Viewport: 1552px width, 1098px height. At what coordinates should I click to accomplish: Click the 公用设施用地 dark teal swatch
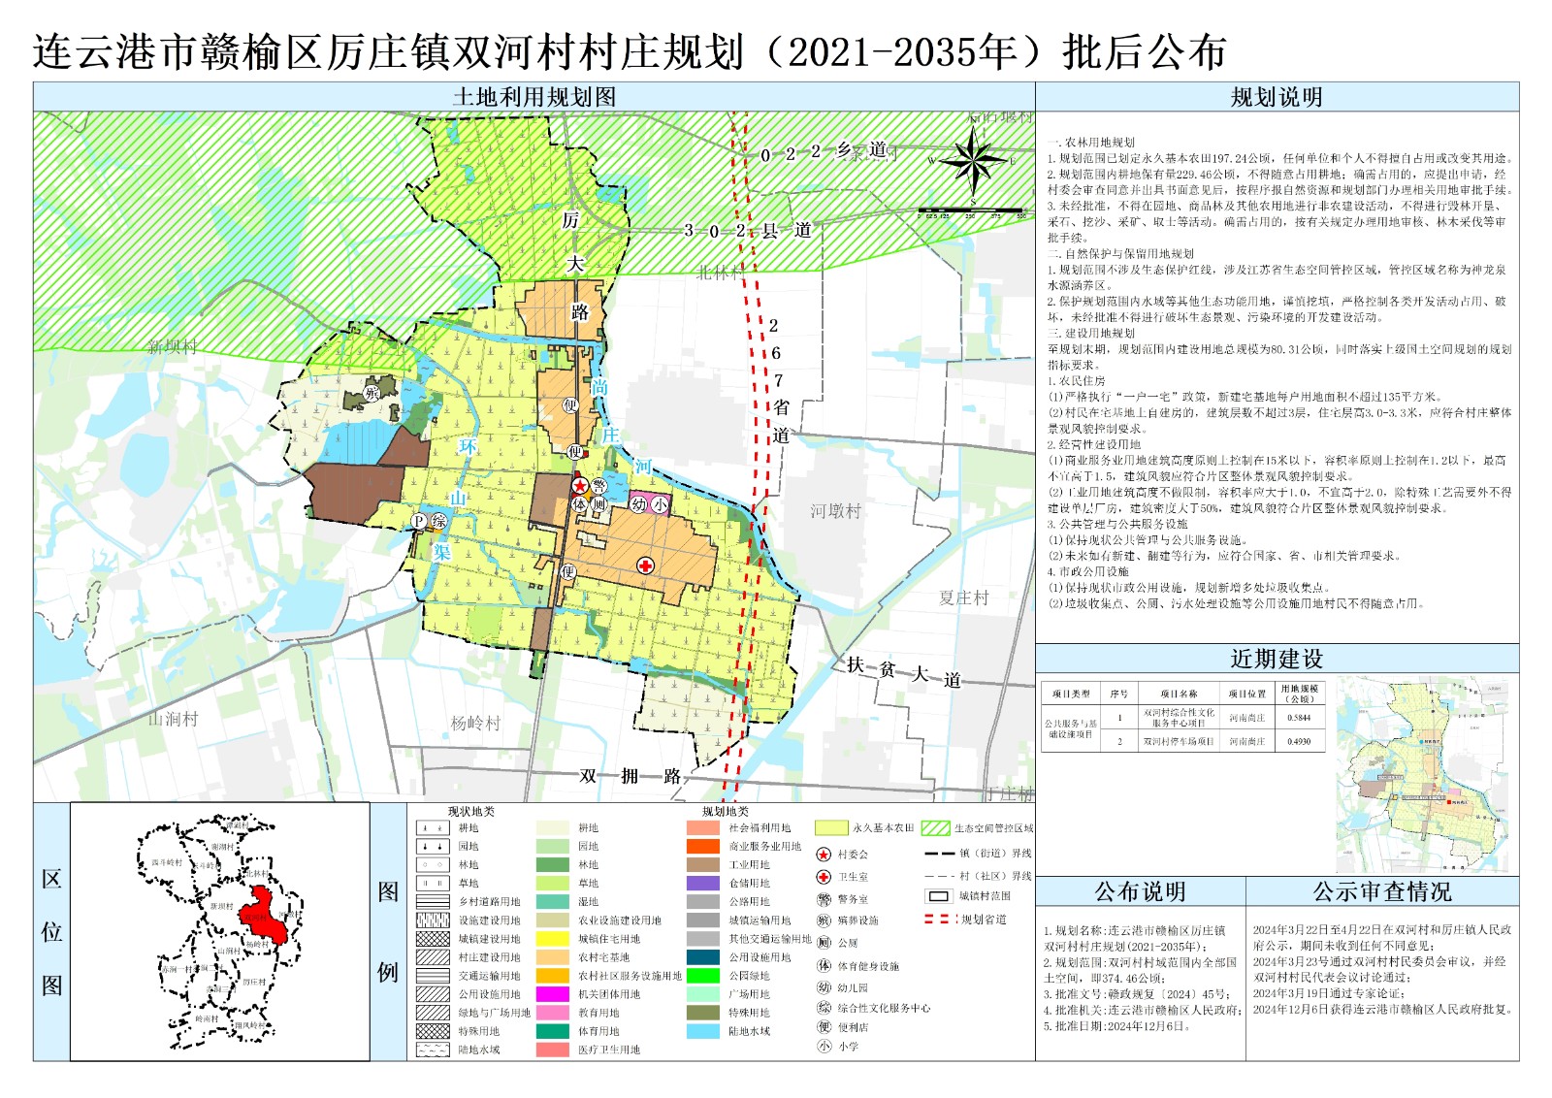(x=703, y=957)
